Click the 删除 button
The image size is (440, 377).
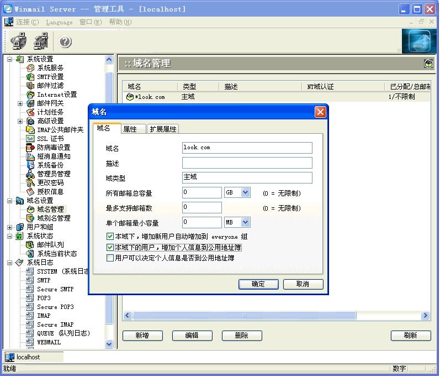(x=242, y=336)
